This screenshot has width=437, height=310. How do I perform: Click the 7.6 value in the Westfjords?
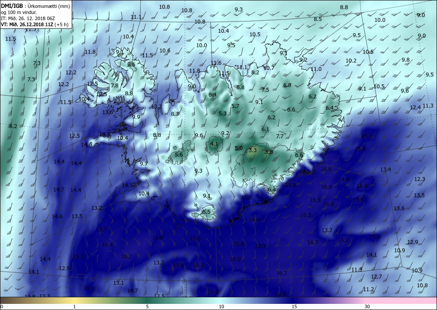[131, 64]
